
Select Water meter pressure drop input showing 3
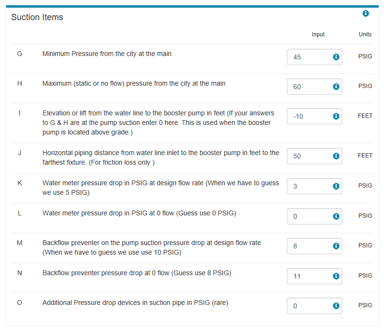click(x=314, y=186)
